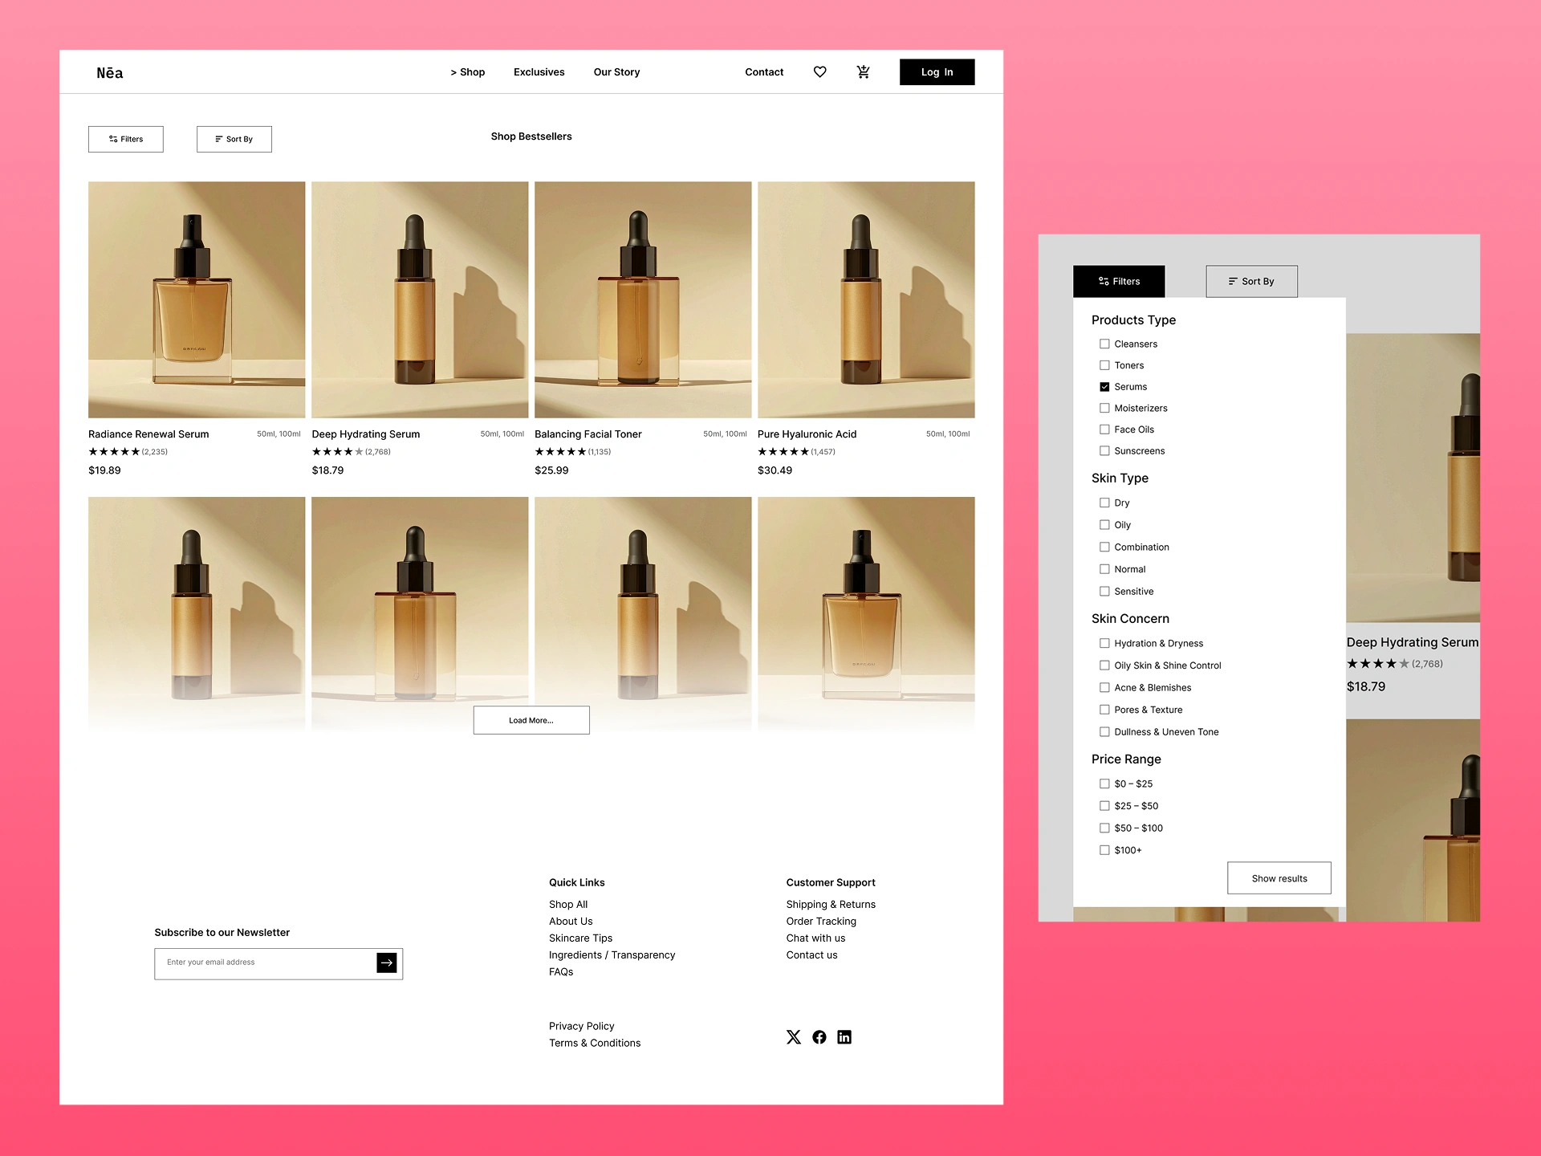Image resolution: width=1541 pixels, height=1156 pixels.
Task: Click the newsletter submit arrow icon
Action: pyautogui.click(x=387, y=963)
